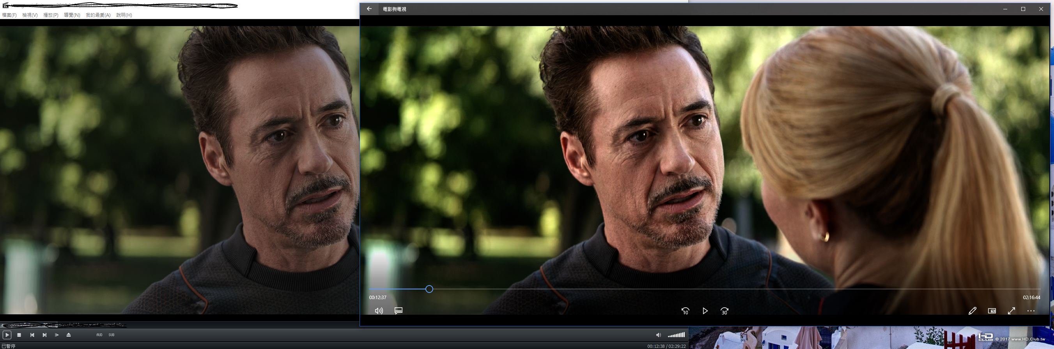Screen dimensions: 1054x349
Task: Open the volume control in Movies & TV
Action: [x=379, y=311]
